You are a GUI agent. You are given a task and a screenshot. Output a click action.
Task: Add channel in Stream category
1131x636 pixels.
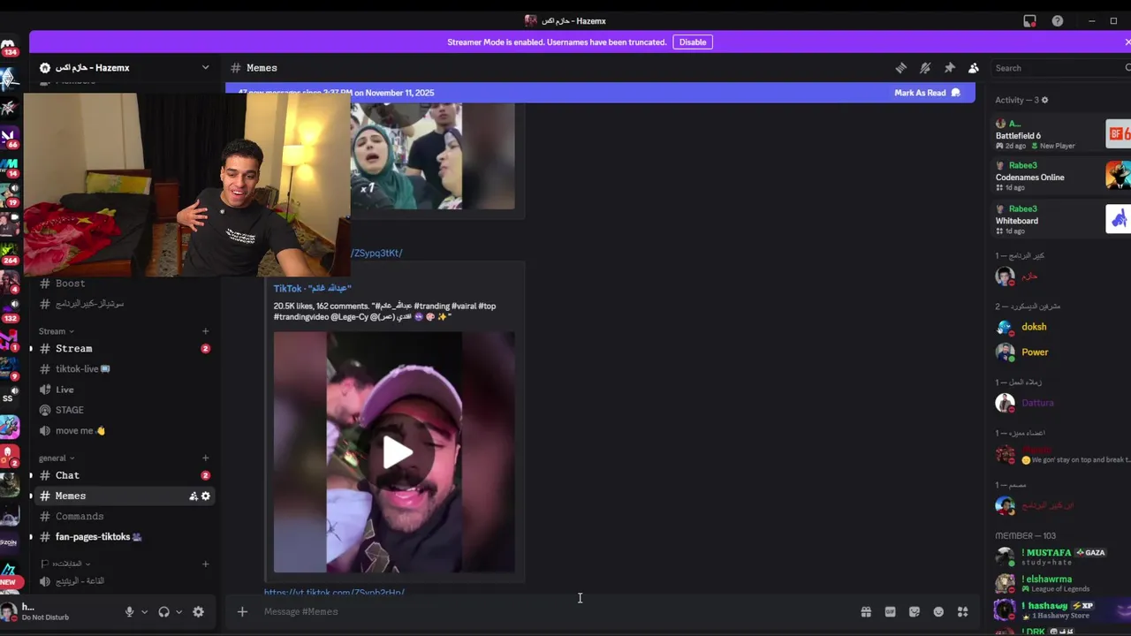click(x=206, y=331)
